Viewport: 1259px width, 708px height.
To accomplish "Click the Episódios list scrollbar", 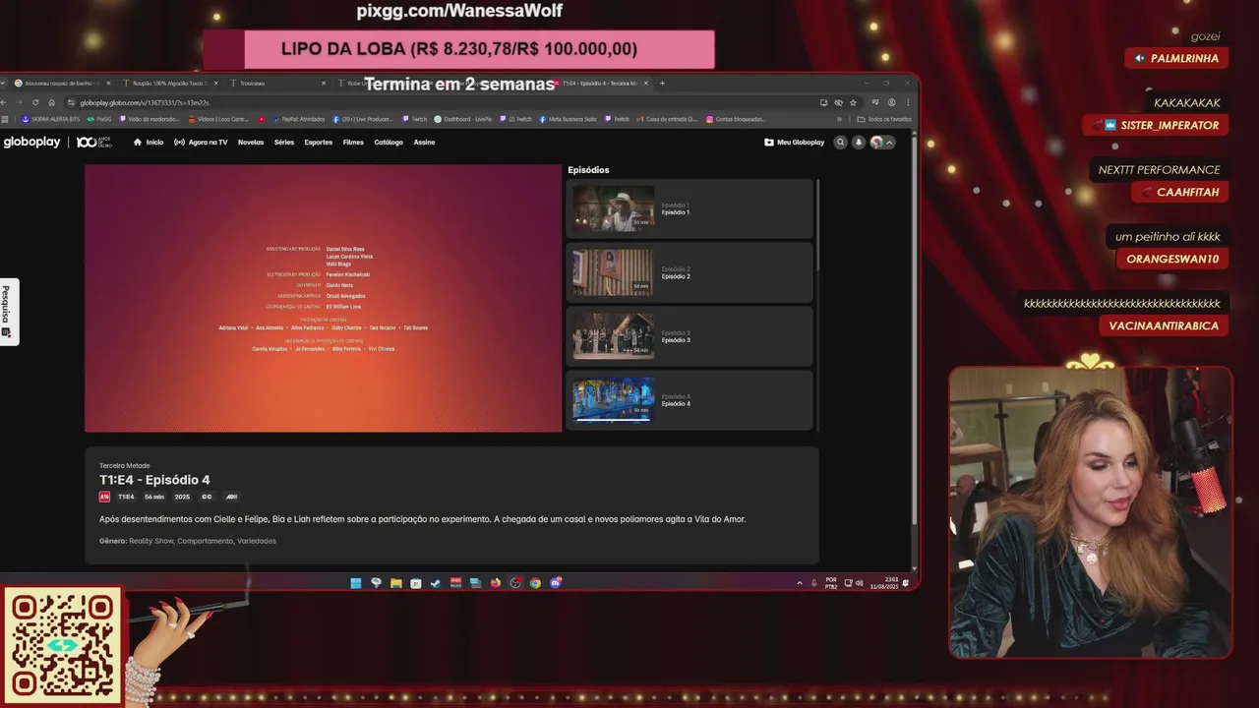I will click(817, 226).
